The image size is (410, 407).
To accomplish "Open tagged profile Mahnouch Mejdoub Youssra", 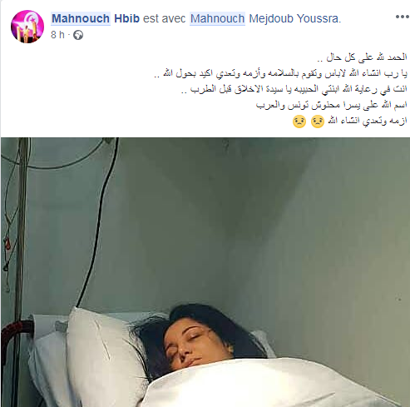I will [265, 18].
